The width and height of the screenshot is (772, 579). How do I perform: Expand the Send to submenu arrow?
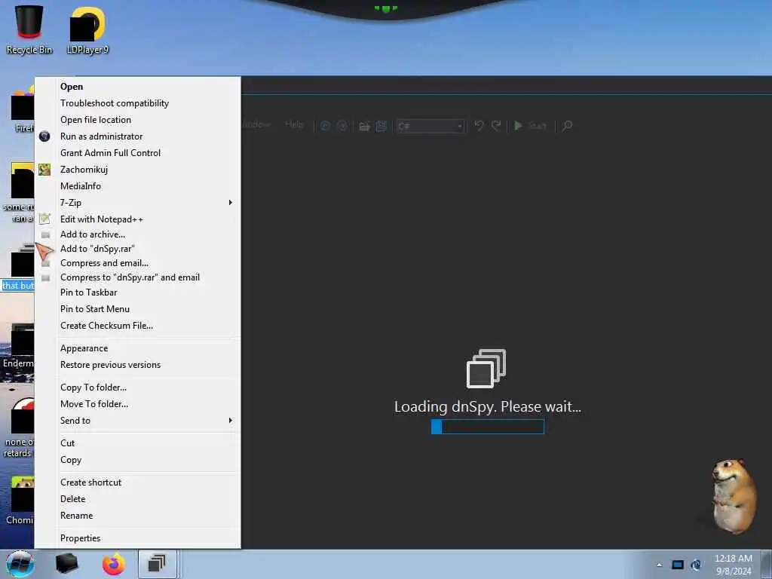(230, 421)
